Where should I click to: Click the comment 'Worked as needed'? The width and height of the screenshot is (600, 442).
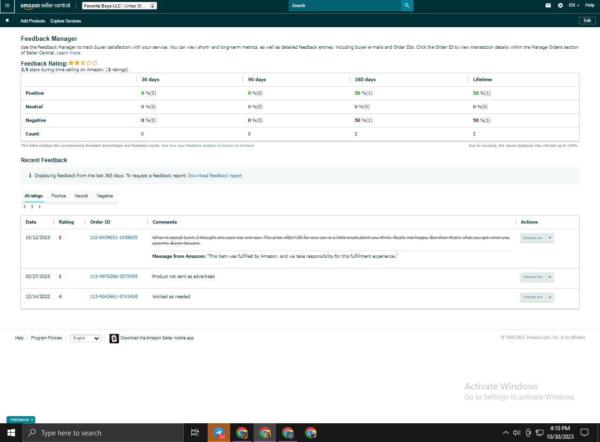tap(171, 297)
